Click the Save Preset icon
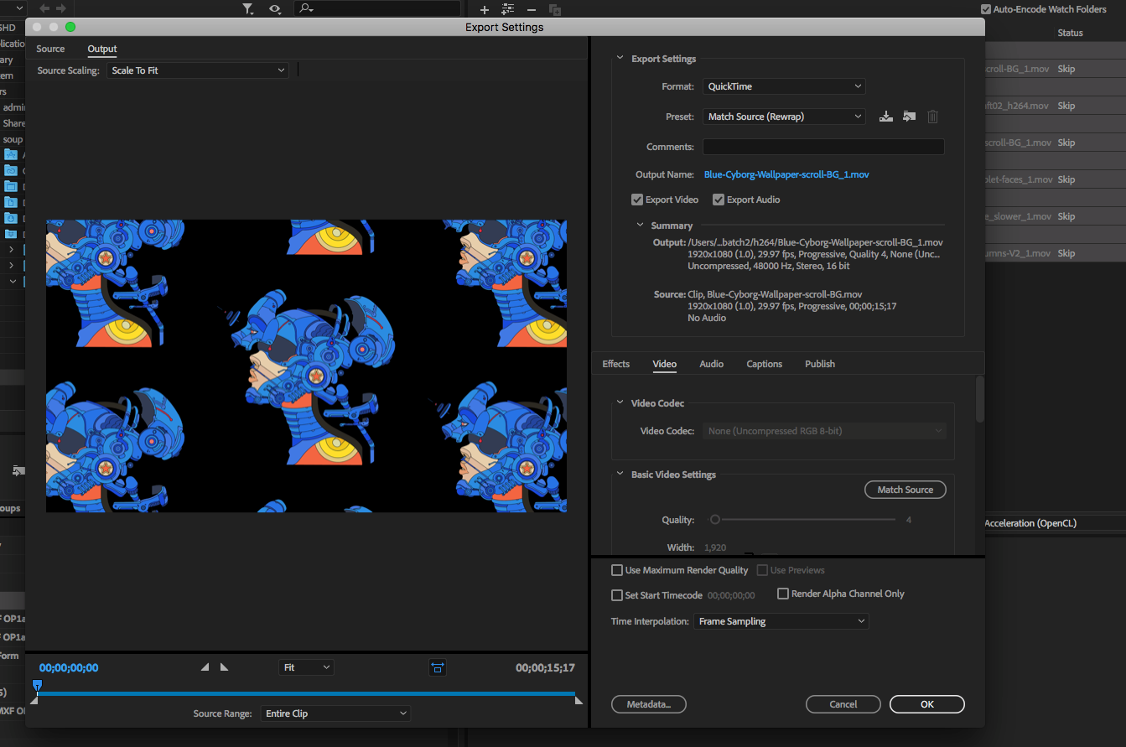Viewport: 1126px width, 747px height. coord(885,117)
